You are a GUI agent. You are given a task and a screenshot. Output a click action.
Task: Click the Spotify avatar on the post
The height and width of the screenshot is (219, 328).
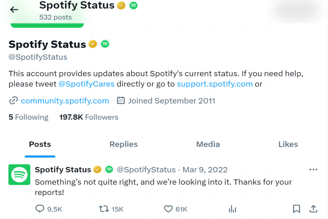19,175
